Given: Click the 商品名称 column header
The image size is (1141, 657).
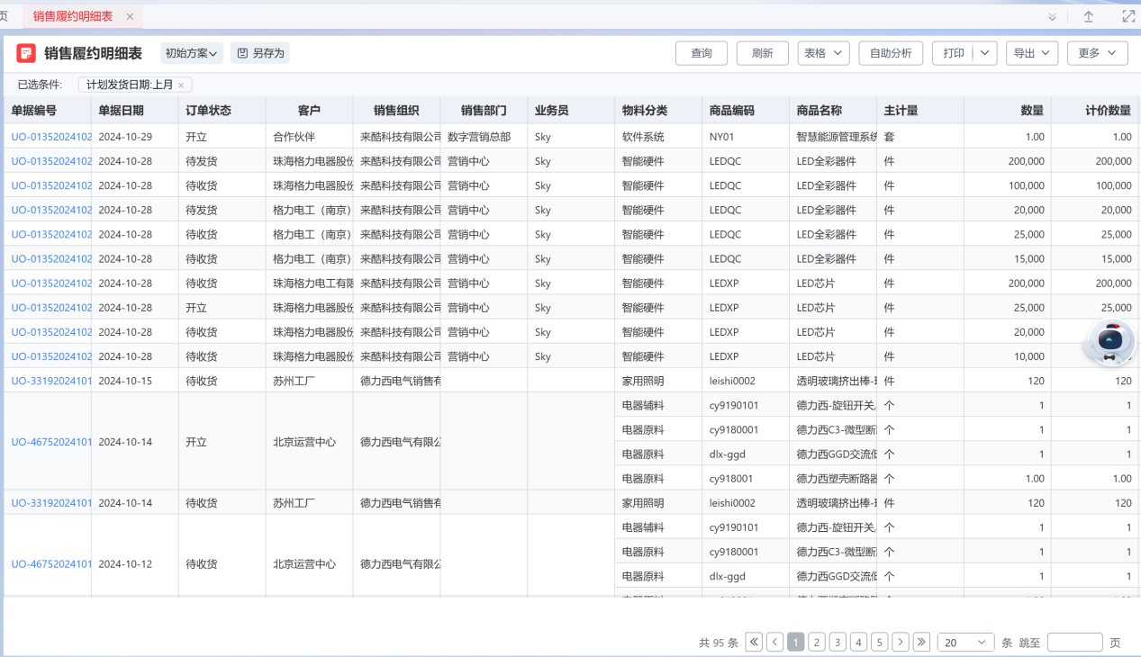Looking at the screenshot, I should [x=833, y=111].
